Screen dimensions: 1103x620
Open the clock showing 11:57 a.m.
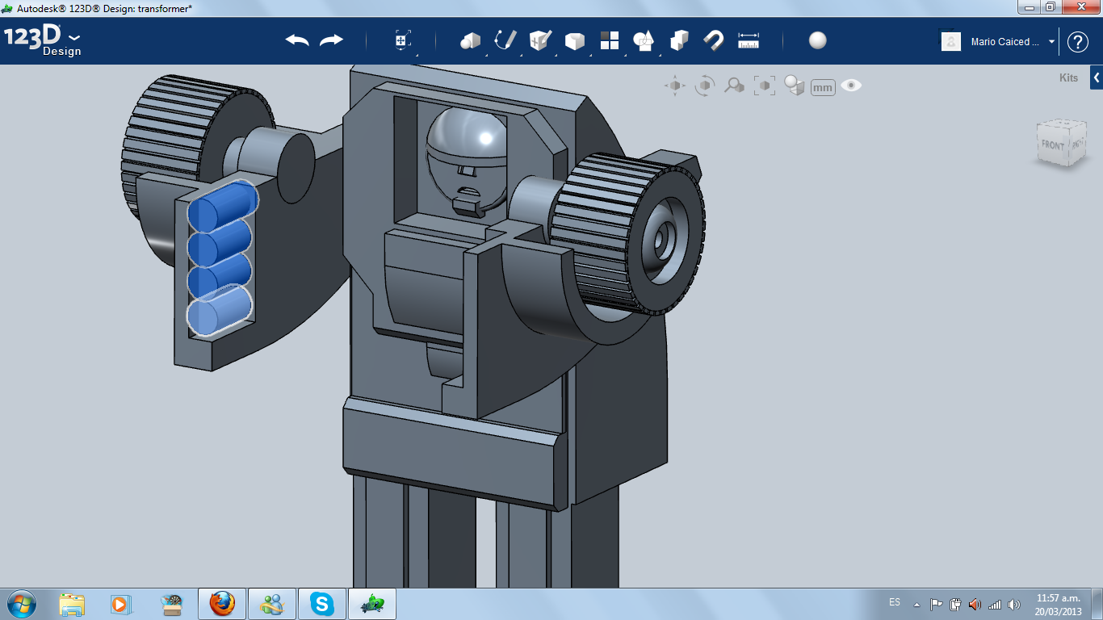[x=1058, y=604]
